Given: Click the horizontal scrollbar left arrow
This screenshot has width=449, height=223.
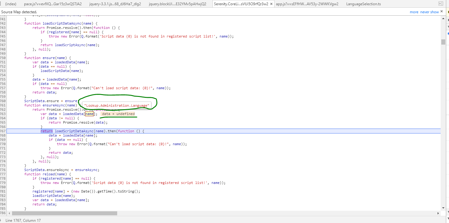Looking at the screenshot, I should [9, 213].
